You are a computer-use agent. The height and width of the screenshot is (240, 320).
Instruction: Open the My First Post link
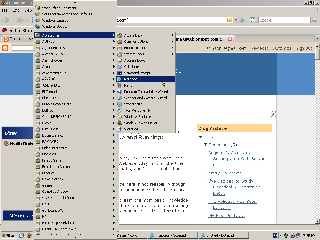click(227, 216)
